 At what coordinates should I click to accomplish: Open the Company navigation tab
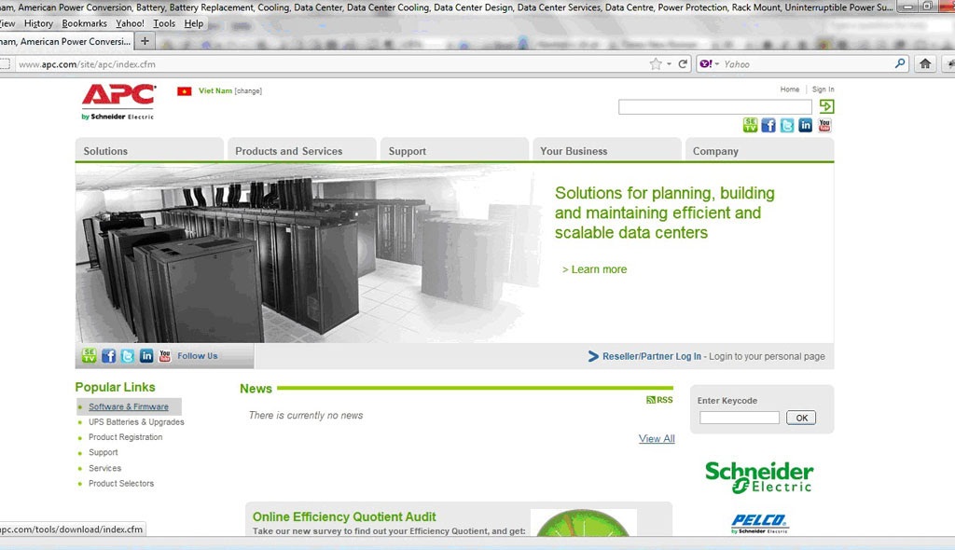759,151
